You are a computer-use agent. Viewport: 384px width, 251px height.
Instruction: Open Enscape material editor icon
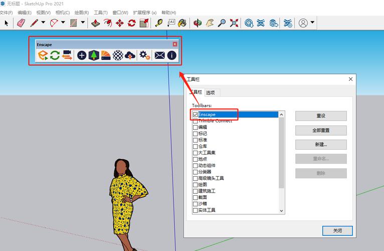click(x=106, y=55)
